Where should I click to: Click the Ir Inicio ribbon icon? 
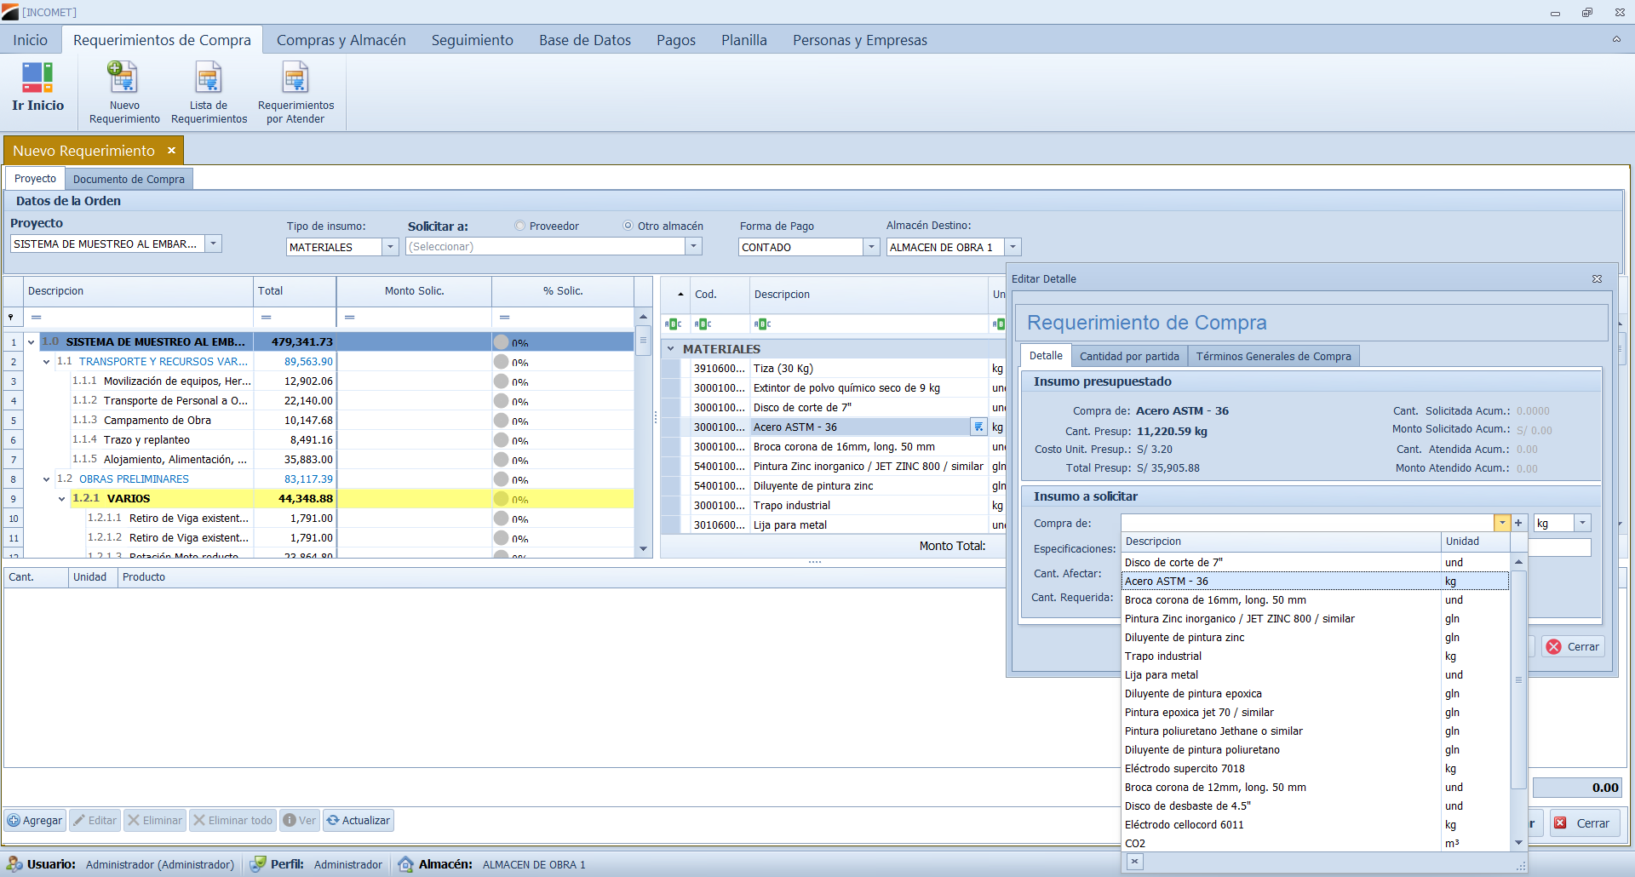click(x=37, y=78)
